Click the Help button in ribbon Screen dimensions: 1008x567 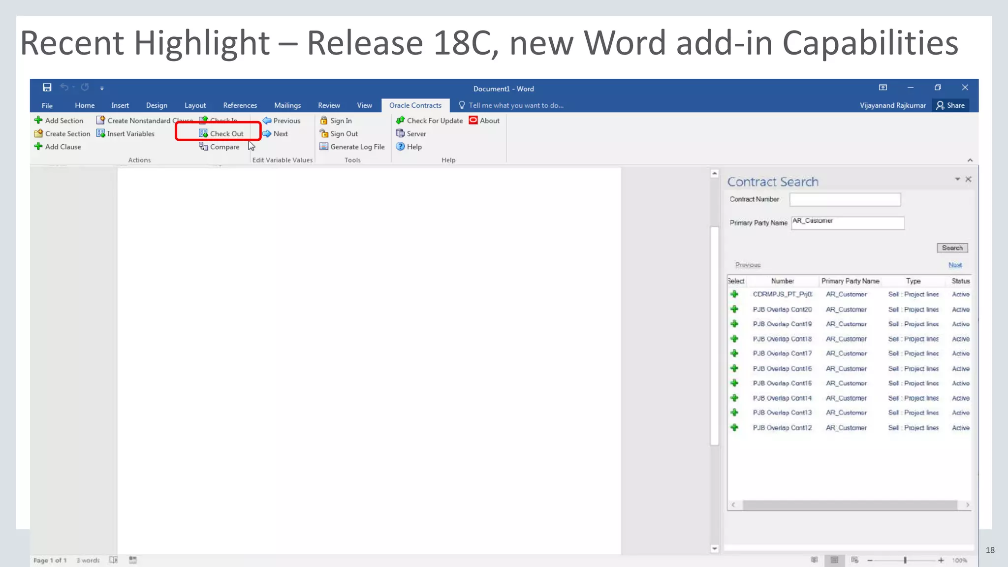tap(409, 147)
